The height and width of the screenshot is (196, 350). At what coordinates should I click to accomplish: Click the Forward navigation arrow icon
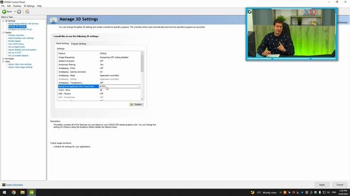pyautogui.click(x=19, y=11)
